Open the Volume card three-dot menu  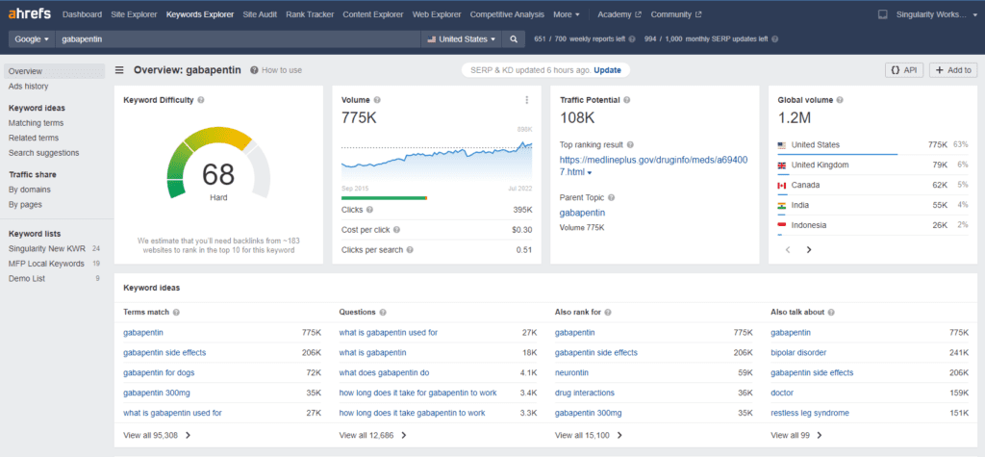click(526, 100)
